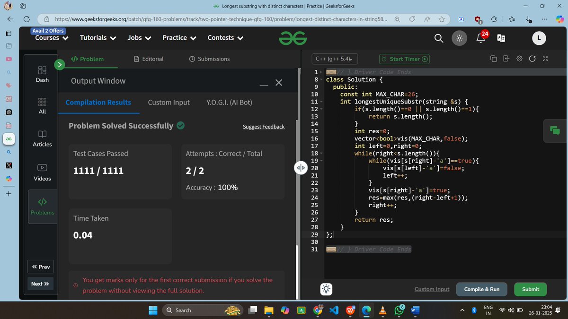Click the Suggest Feedback link
Viewport: 568px width, 319px height.
click(264, 127)
